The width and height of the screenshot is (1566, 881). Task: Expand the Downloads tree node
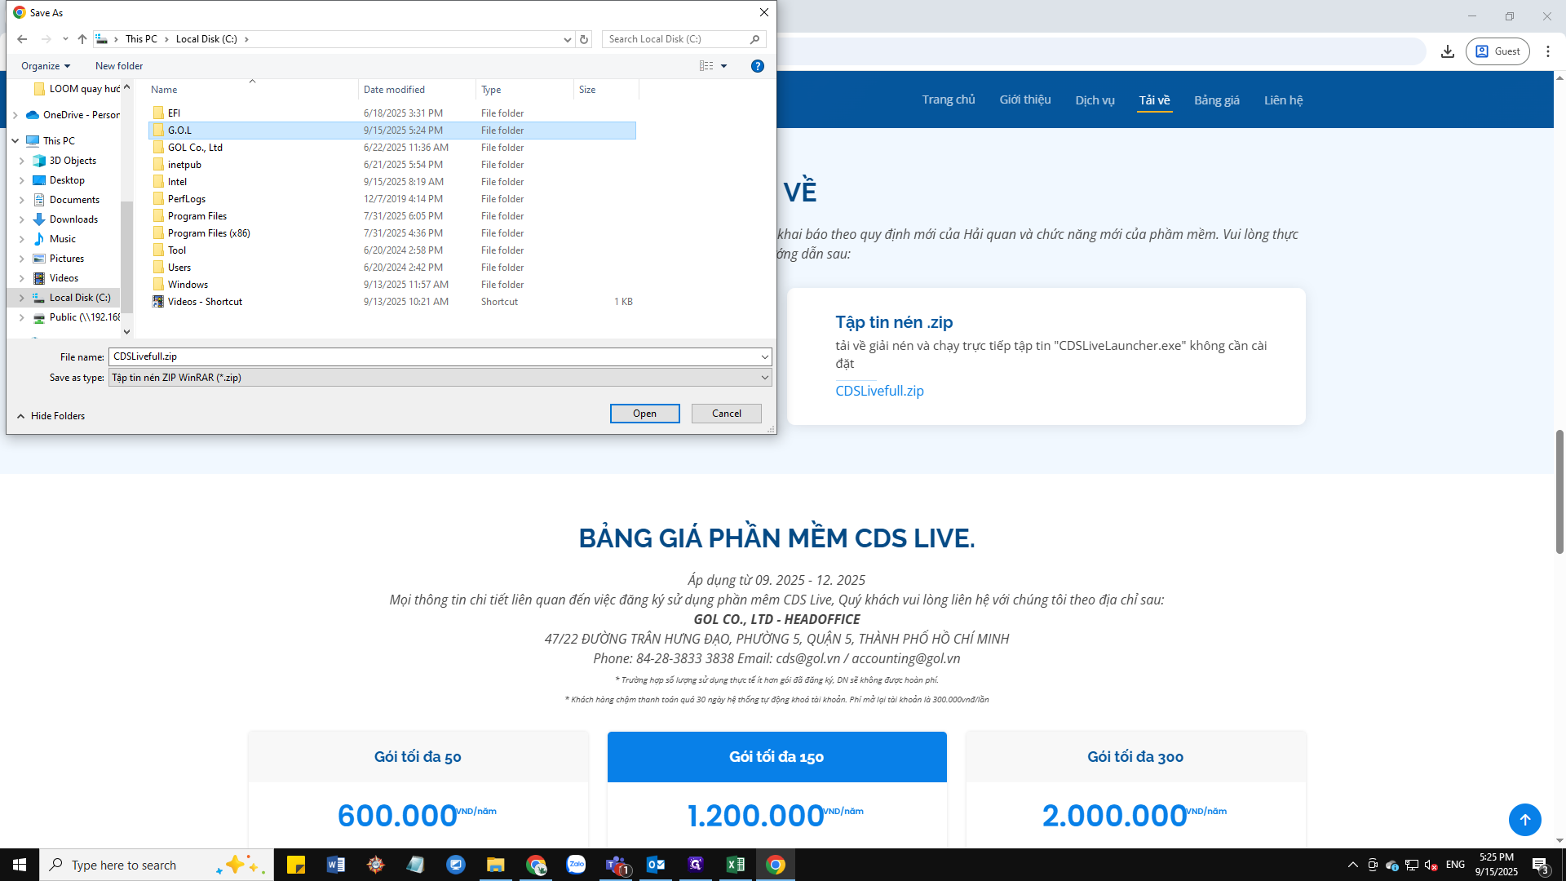coord(21,219)
